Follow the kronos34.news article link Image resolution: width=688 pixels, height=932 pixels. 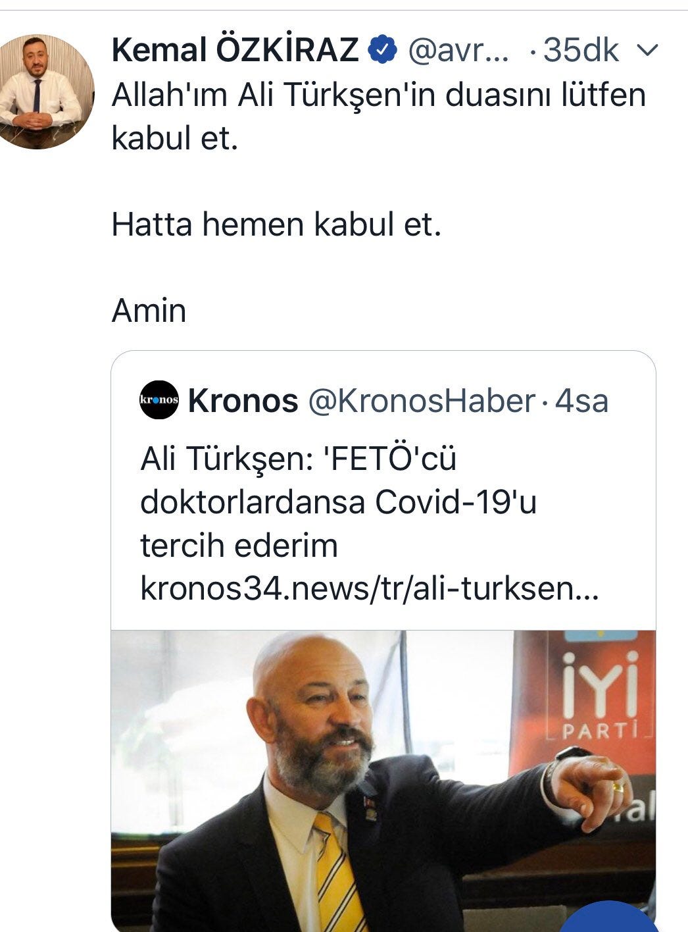369,589
